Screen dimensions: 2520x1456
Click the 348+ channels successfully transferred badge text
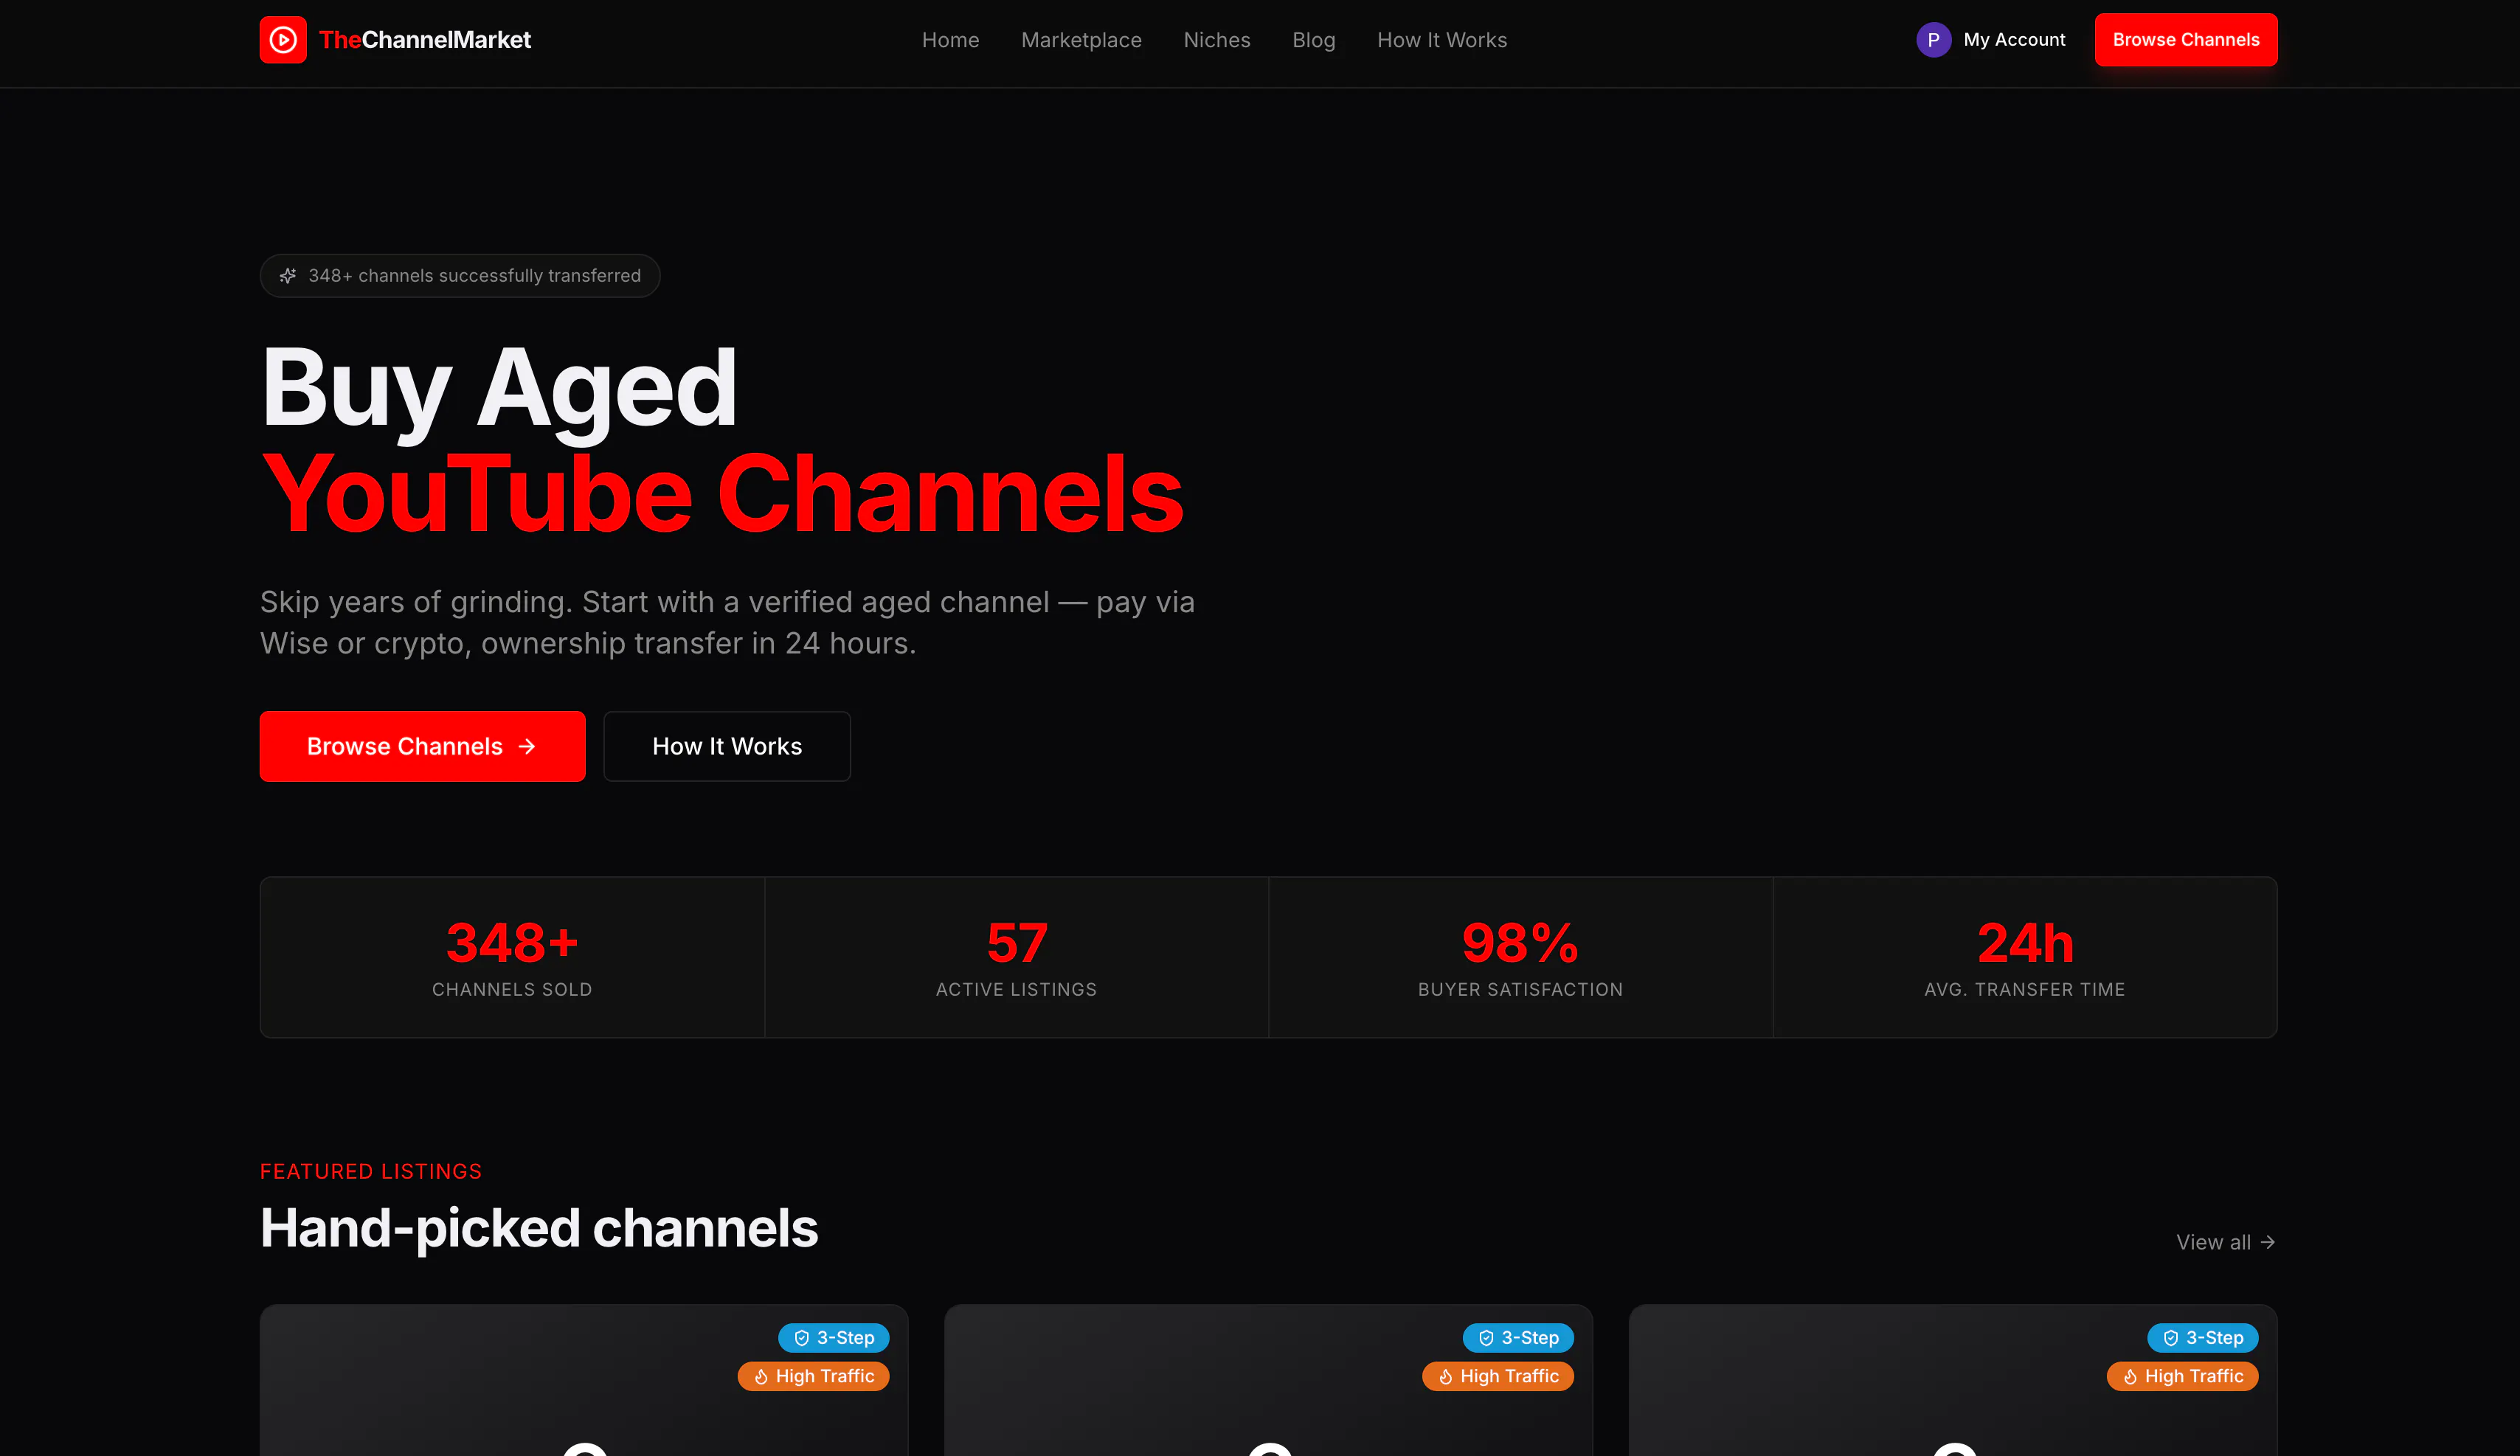click(475, 276)
